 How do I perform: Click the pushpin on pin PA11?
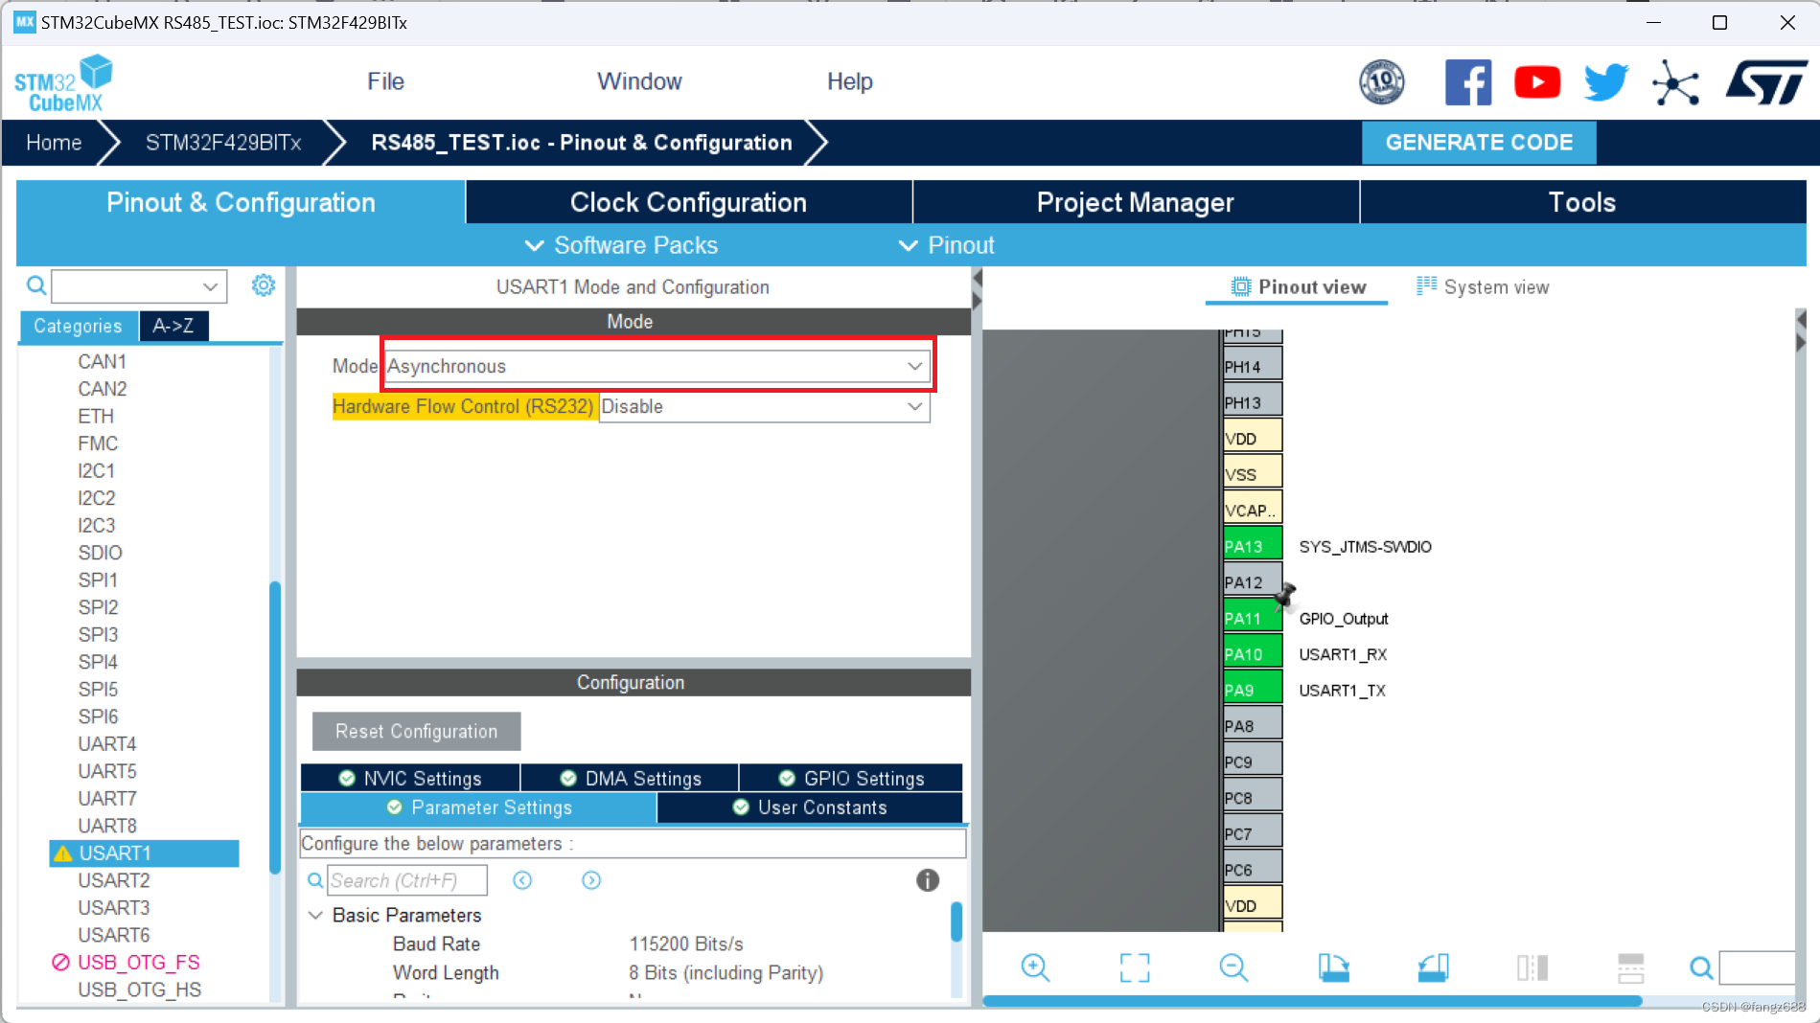click(1285, 595)
